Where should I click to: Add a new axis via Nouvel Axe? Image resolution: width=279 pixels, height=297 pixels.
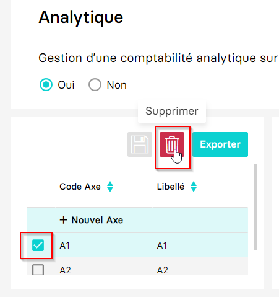pyautogui.click(x=92, y=220)
